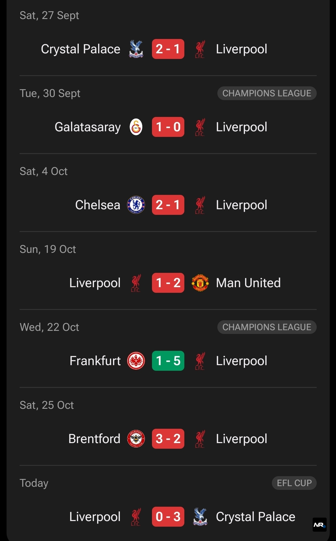Open the Brentford 3 - 2 score box
This screenshot has height=541, width=336.
pos(168,439)
